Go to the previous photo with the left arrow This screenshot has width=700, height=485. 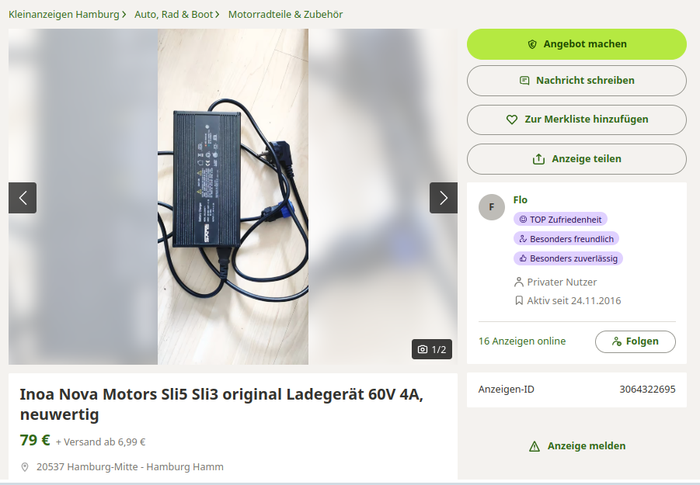coord(23,198)
